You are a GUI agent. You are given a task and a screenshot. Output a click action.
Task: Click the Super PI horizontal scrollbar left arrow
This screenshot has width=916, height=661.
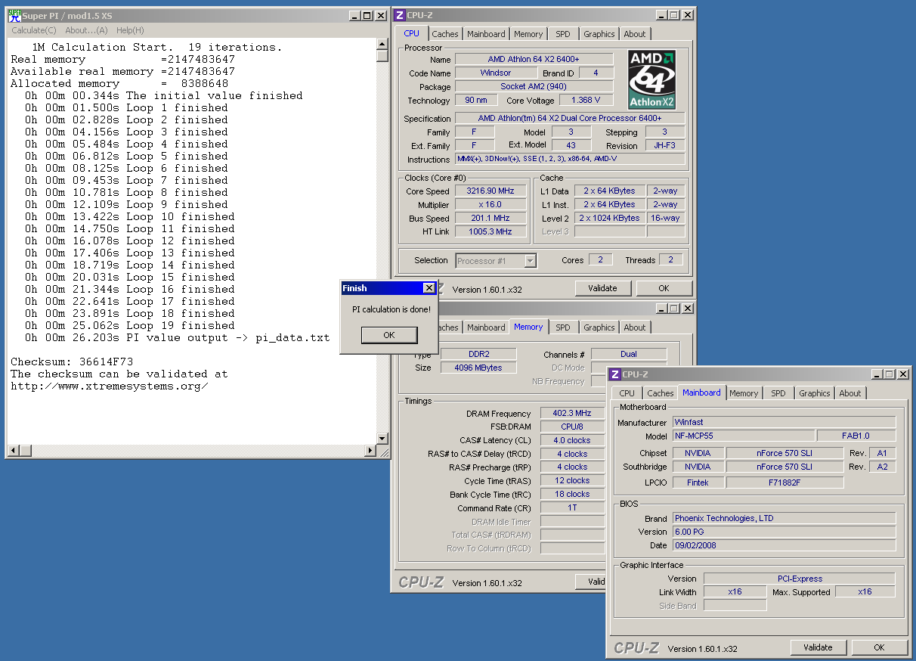[x=14, y=451]
